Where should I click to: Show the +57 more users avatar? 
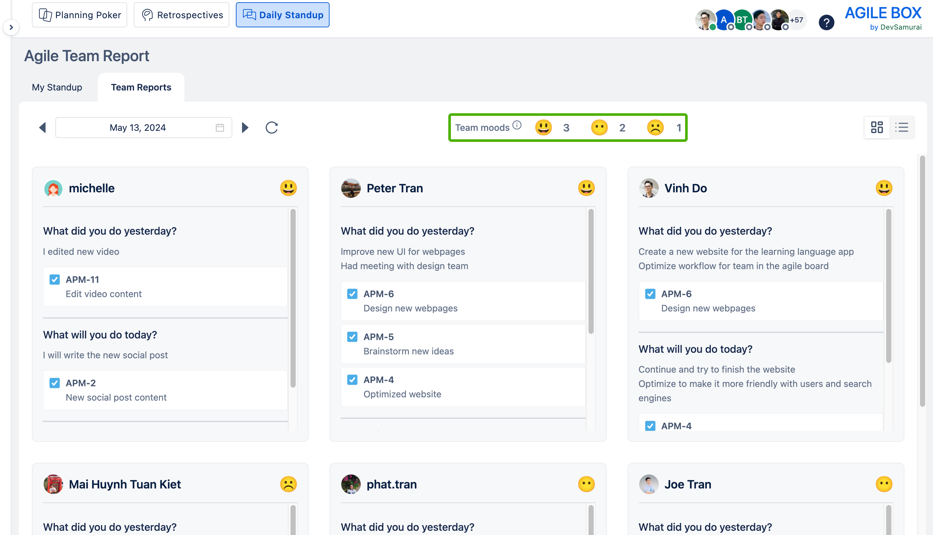click(797, 20)
